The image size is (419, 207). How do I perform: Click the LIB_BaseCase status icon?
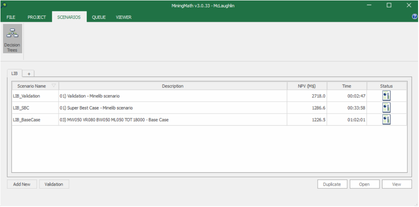pyautogui.click(x=386, y=119)
